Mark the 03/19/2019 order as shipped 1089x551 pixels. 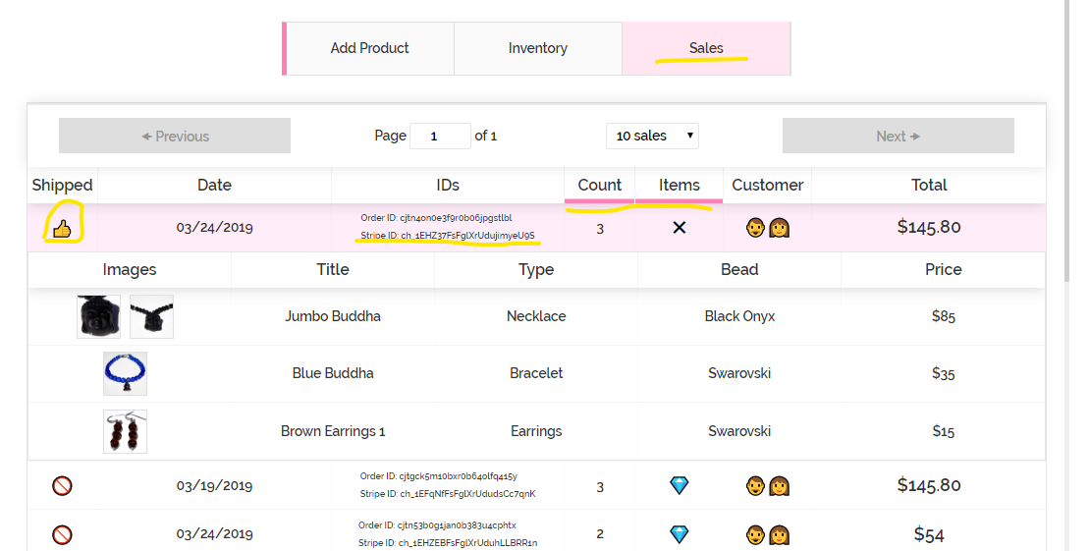pos(62,485)
